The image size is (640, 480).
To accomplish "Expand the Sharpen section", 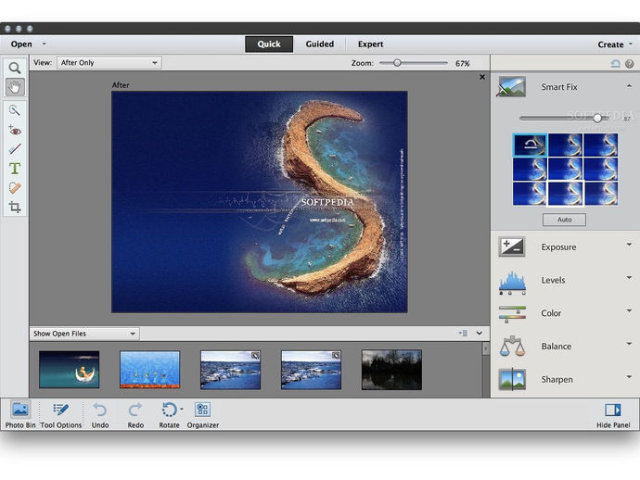I will tap(629, 377).
